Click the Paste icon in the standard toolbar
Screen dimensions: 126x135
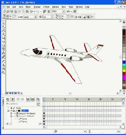(x=27, y=11)
